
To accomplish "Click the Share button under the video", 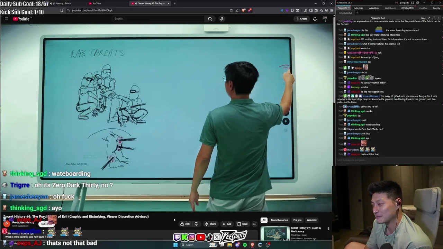I will click(210, 224).
